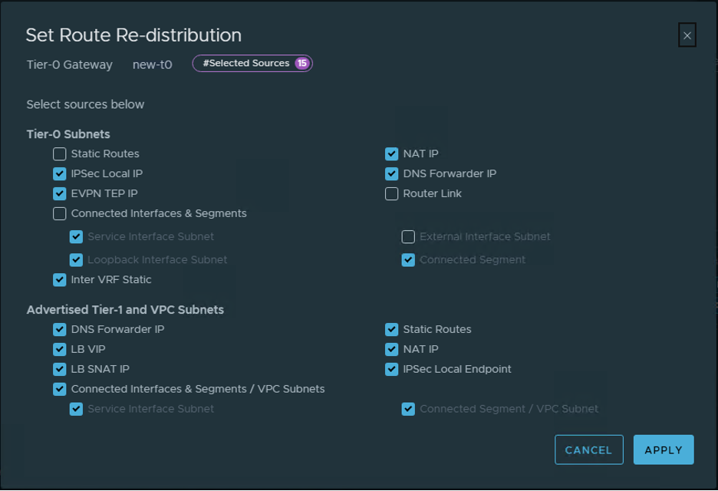Uncheck the LB VIP source
Screen dimensions: 718x491
coord(60,350)
